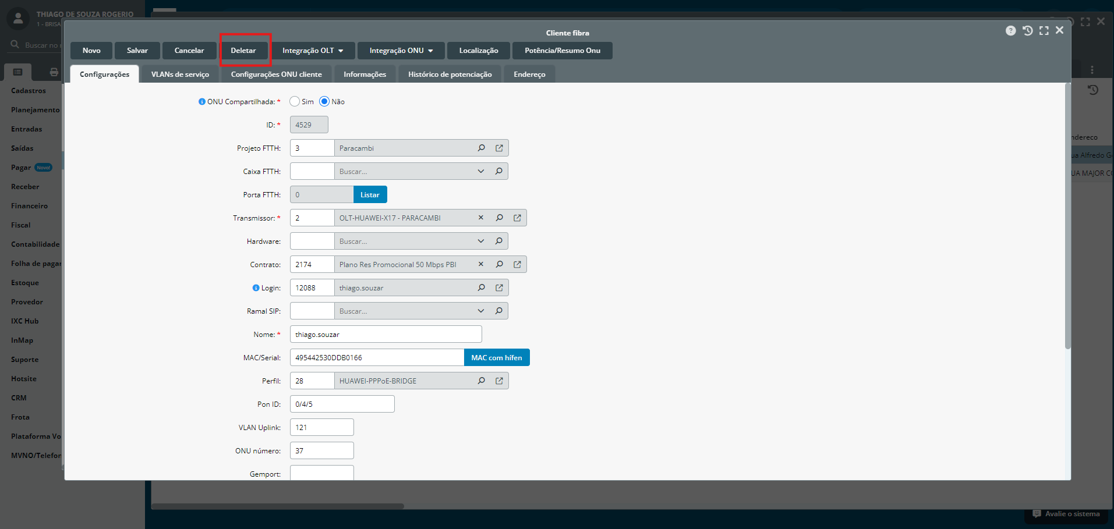The height and width of the screenshot is (529, 1114).
Task: Click search magnifier in Projeto FTTH field
Action: click(x=481, y=148)
